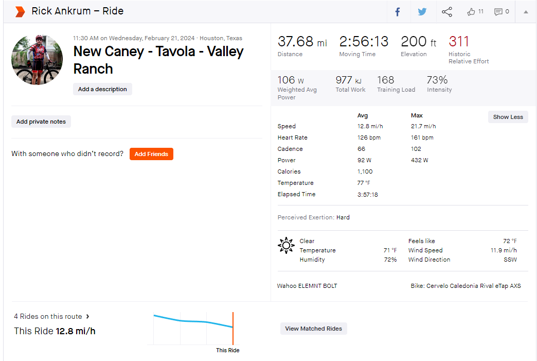Open View Matched Rides
Viewport: 537px width, 361px height.
pos(313,329)
